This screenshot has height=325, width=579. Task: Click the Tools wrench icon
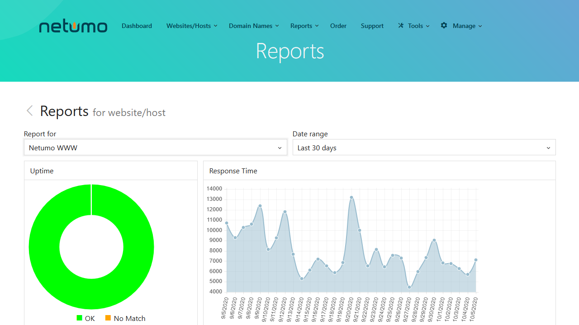(401, 26)
